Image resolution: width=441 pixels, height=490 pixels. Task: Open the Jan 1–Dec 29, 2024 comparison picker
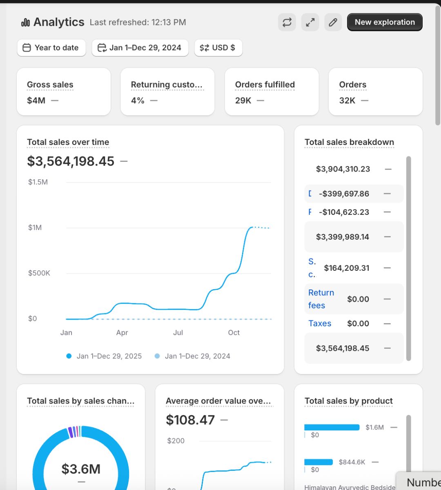click(140, 48)
